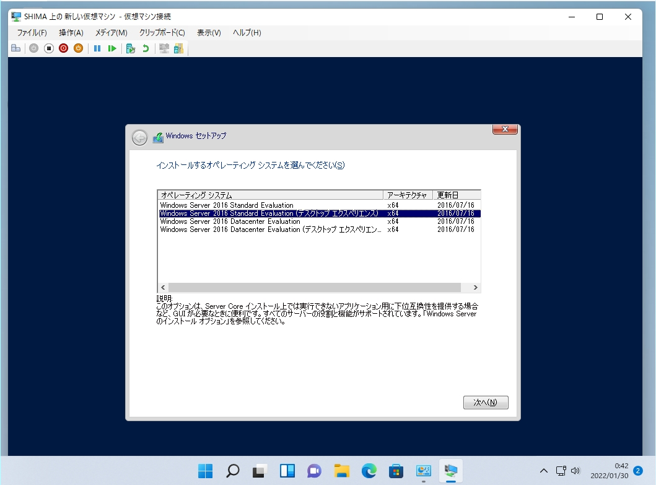The height and width of the screenshot is (485, 656).
Task: Select Windows Server 2016 Datacenter Evaluation (core)
Action: [320, 221]
